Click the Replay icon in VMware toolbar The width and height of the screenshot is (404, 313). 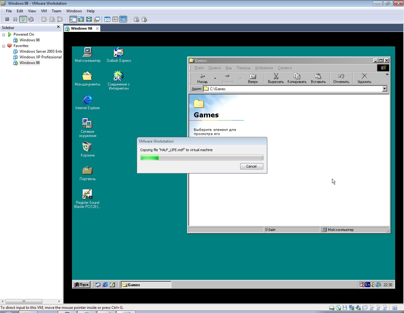[144, 19]
